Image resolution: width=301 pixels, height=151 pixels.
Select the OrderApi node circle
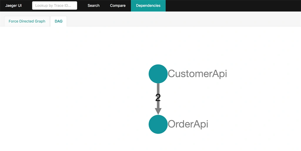point(158,124)
